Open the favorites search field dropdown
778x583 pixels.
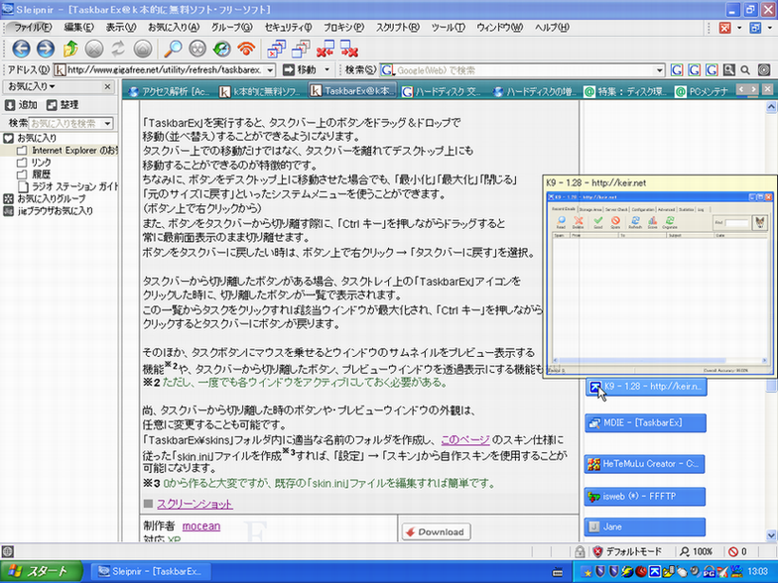pyautogui.click(x=107, y=123)
